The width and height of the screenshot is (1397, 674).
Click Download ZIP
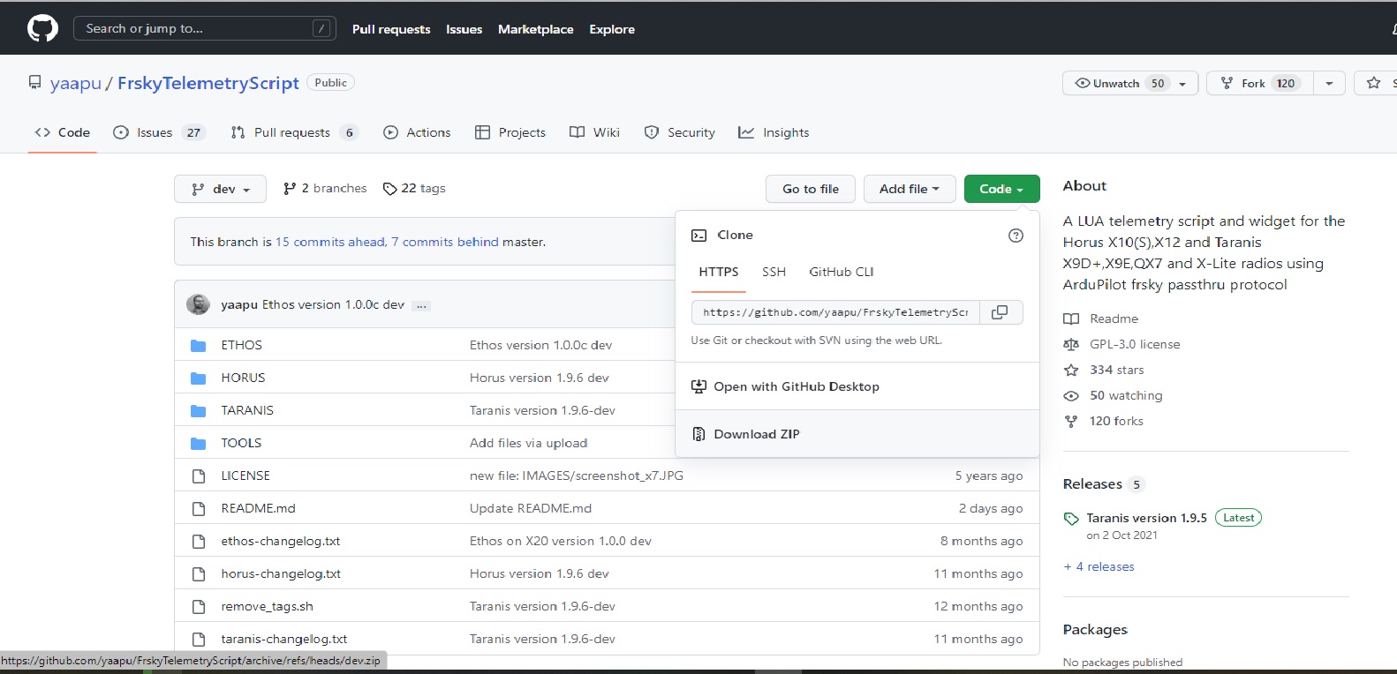[756, 434]
